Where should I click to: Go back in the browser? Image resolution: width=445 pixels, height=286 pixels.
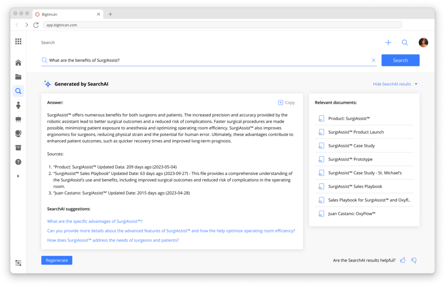[17, 25]
